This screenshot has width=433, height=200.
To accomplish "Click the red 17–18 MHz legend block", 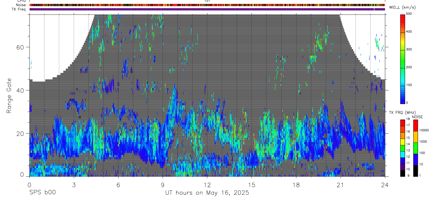I will (x=403, y=123).
